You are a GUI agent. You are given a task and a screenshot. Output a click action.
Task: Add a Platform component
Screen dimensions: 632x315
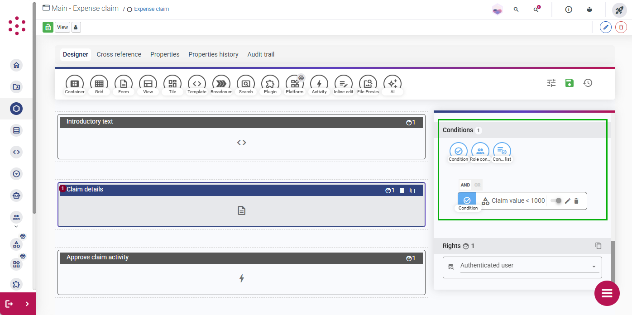click(x=295, y=84)
